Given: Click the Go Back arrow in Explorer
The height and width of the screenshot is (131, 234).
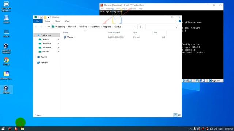Looking at the screenshot, I should point(36,27).
